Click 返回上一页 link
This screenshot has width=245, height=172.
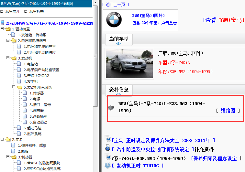(x=116, y=5)
